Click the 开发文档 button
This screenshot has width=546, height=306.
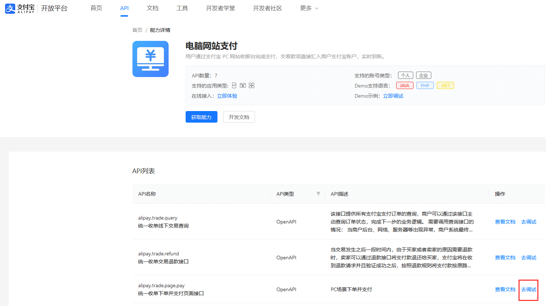(239, 117)
